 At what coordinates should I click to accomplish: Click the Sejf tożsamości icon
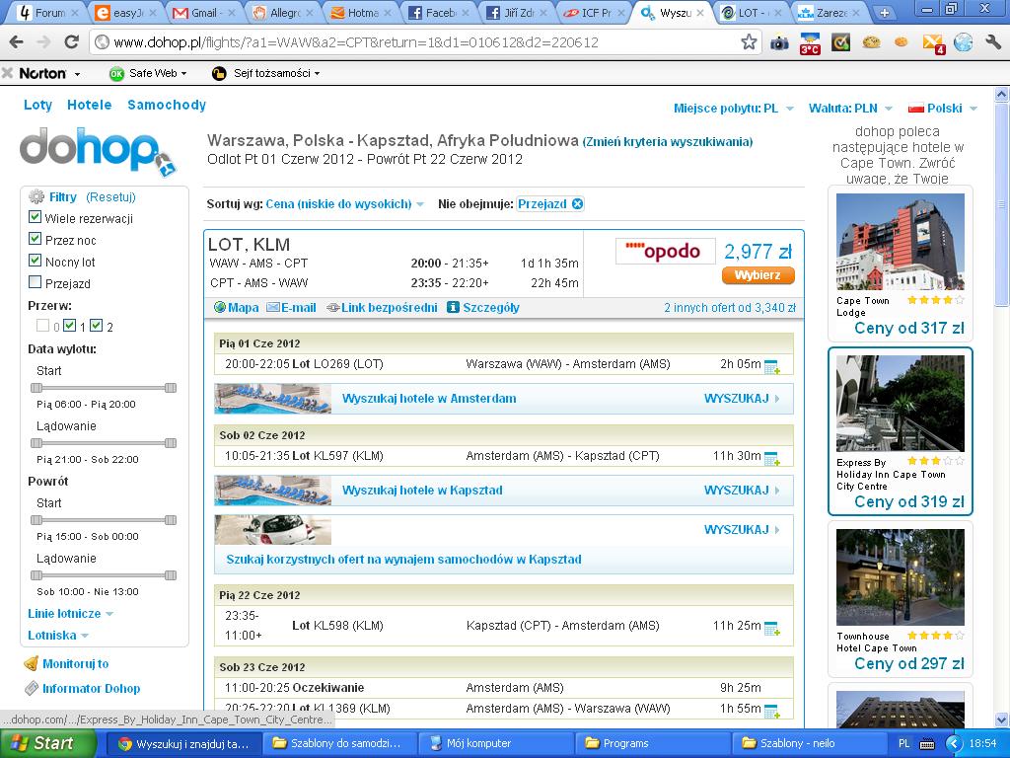219,73
